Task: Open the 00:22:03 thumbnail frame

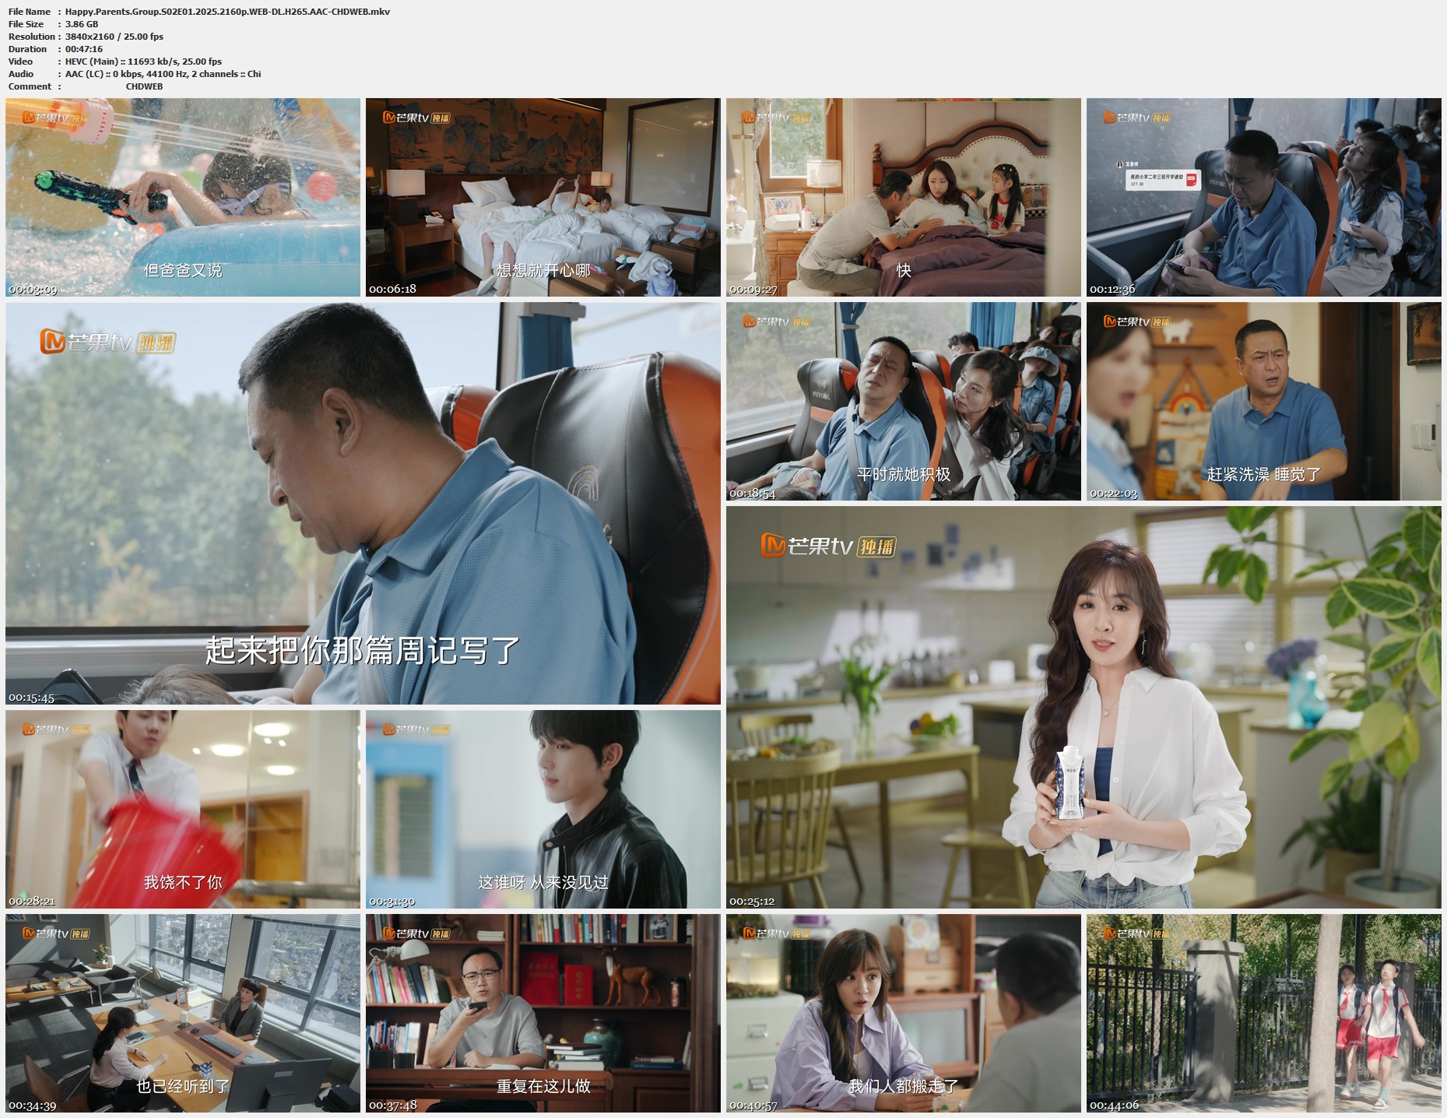Action: pyautogui.click(x=1263, y=401)
